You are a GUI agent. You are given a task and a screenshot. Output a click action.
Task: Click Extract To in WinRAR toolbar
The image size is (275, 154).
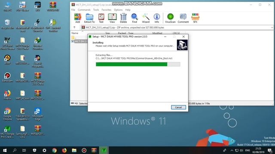tap(89, 18)
